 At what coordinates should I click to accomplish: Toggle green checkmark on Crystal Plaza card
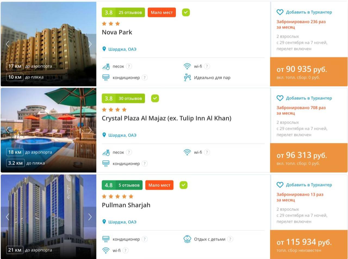155,98
